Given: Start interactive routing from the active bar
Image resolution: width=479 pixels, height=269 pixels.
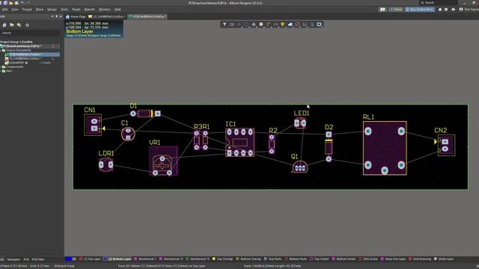Looking at the screenshot, I should [268, 25].
